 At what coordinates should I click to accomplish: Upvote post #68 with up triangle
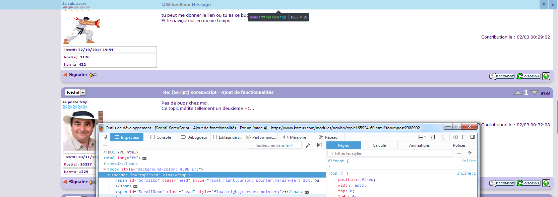[518, 92]
